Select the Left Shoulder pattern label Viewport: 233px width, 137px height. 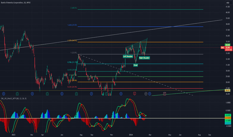(x=128, y=56)
